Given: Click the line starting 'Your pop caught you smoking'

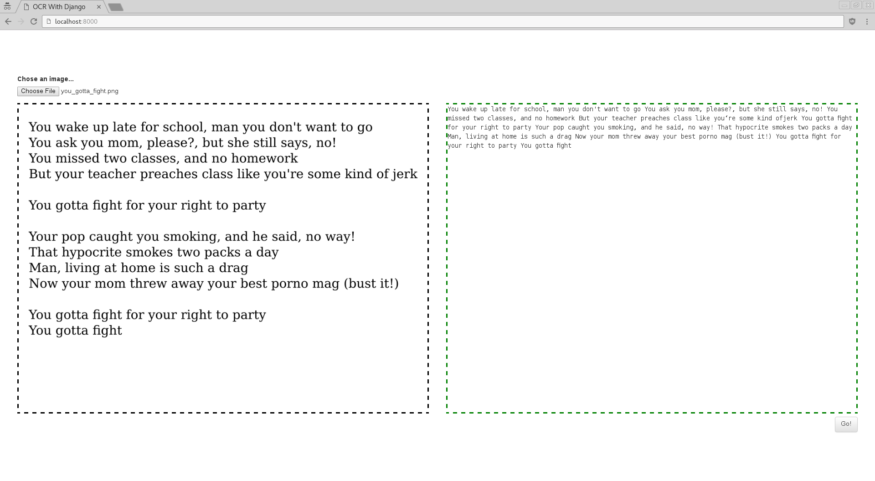Looking at the screenshot, I should (x=192, y=237).
